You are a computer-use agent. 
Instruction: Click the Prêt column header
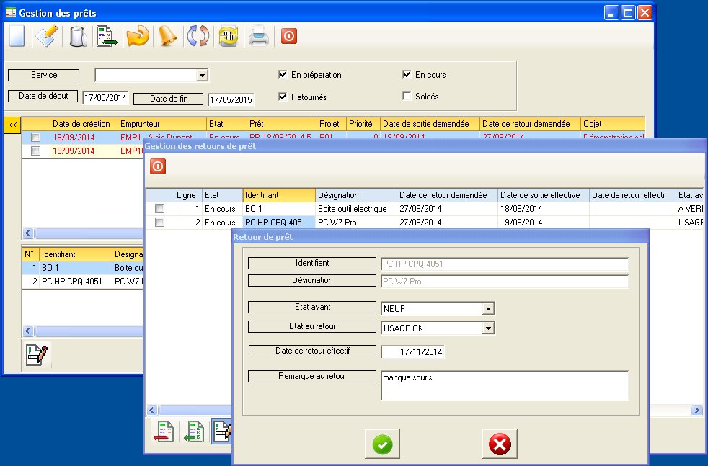click(282, 124)
